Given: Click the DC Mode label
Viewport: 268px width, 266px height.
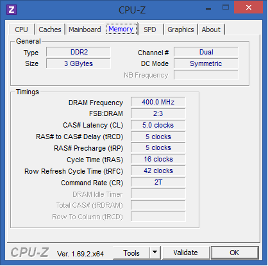Looking at the screenshot, I should [155, 63].
